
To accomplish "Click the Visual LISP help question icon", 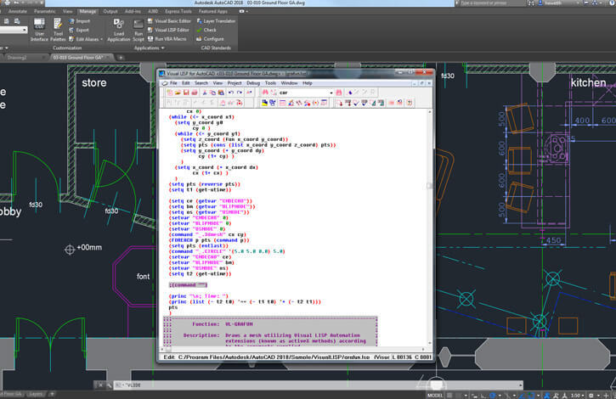I will (410, 103).
